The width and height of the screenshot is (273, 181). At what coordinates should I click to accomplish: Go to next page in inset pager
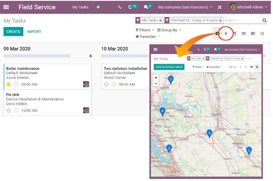coord(245,67)
